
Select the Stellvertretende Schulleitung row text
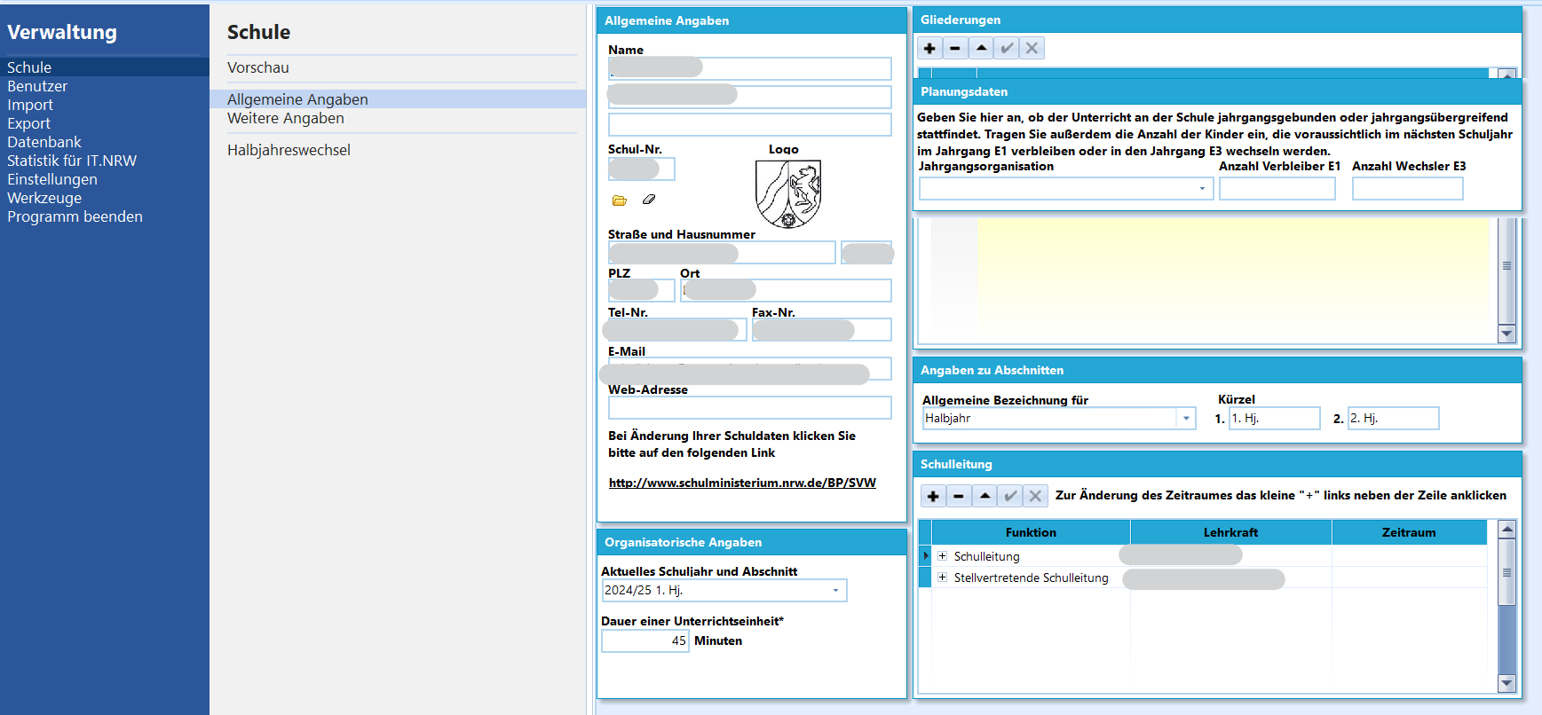[x=1032, y=577]
